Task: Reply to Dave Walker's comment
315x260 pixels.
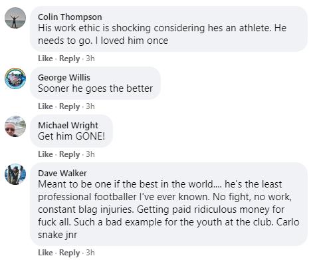Action: coord(69,253)
